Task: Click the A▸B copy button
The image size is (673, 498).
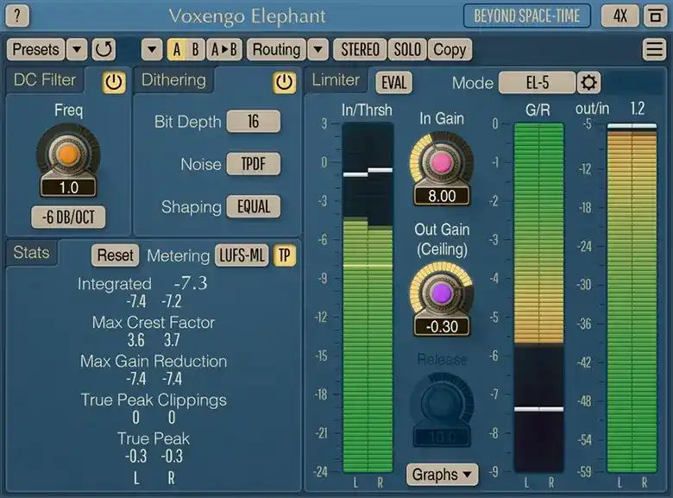Action: (224, 49)
